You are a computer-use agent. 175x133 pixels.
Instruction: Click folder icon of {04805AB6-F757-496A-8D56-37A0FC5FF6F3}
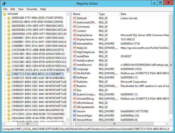(9, 18)
